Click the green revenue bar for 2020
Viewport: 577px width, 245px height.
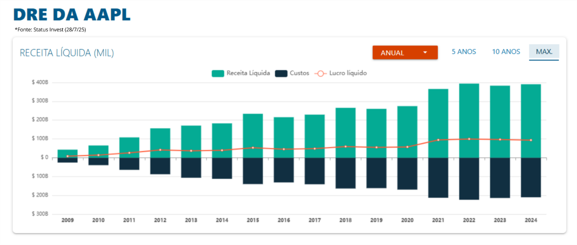click(407, 132)
